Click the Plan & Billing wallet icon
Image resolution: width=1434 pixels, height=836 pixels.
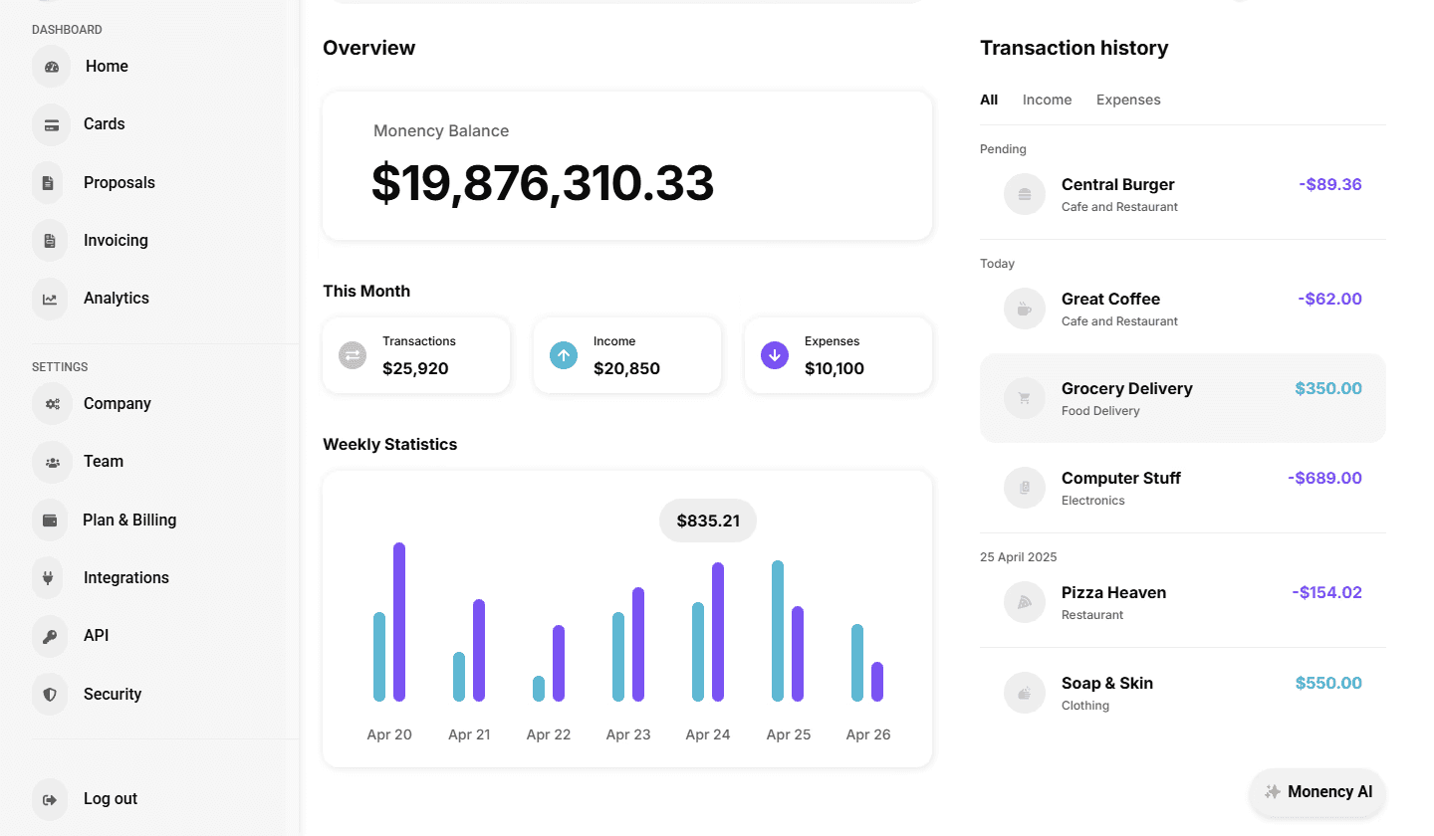[x=50, y=520]
